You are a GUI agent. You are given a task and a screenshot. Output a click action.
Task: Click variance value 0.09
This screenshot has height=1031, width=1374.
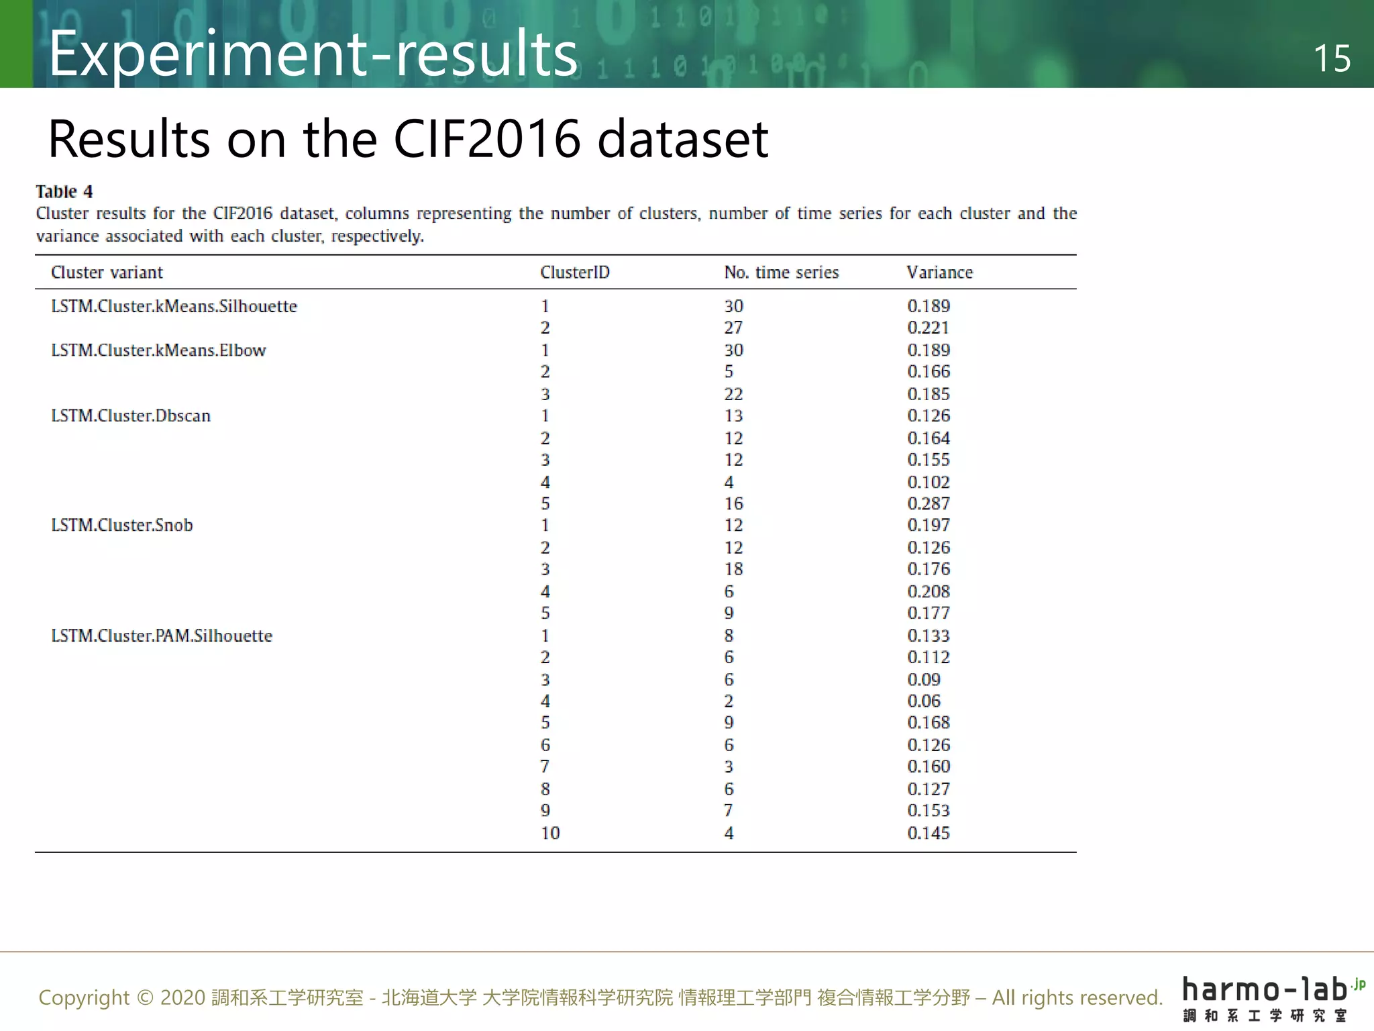pos(924,679)
